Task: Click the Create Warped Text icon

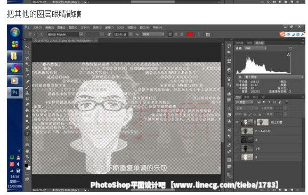Action: pyautogui.click(x=199, y=35)
